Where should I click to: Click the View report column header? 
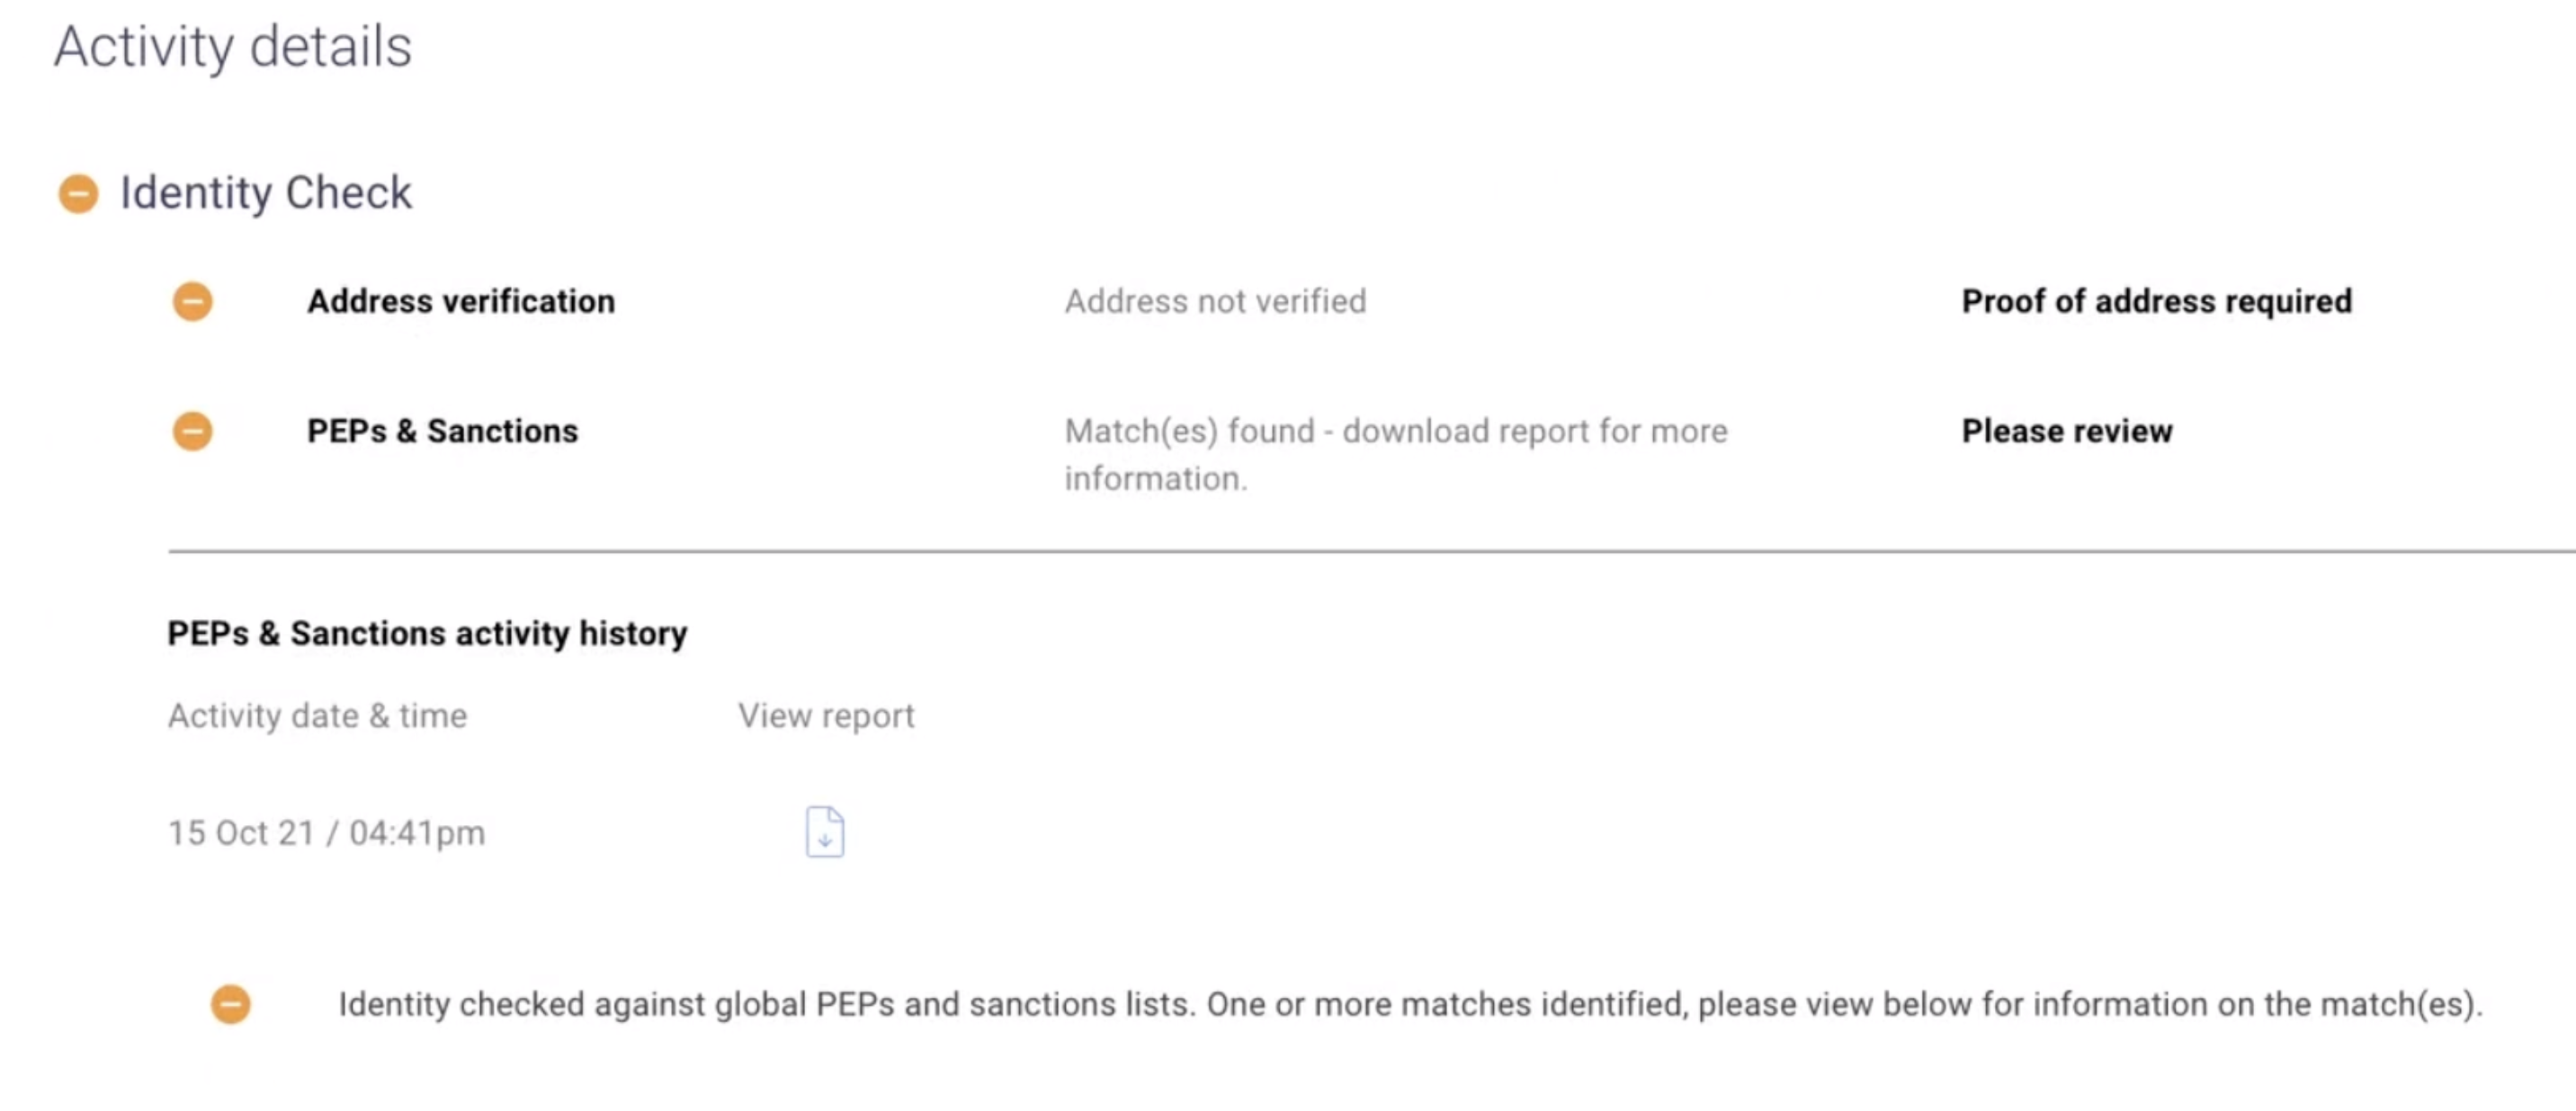pyautogui.click(x=826, y=715)
